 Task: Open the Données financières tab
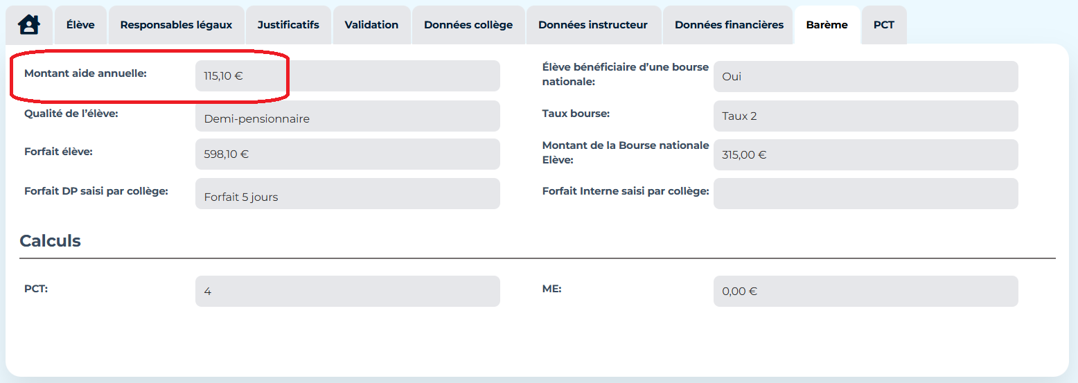729,25
